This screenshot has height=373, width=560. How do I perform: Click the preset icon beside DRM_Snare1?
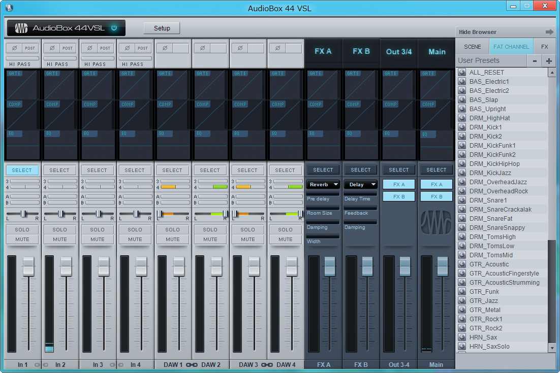(462, 200)
